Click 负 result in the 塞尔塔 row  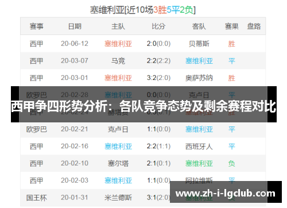pos(232,163)
